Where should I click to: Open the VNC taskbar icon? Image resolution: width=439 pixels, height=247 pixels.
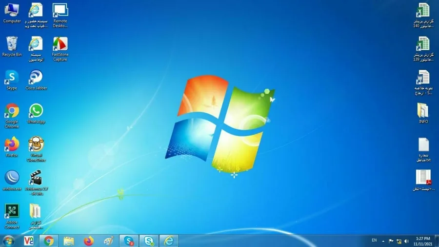pyautogui.click(x=29, y=241)
